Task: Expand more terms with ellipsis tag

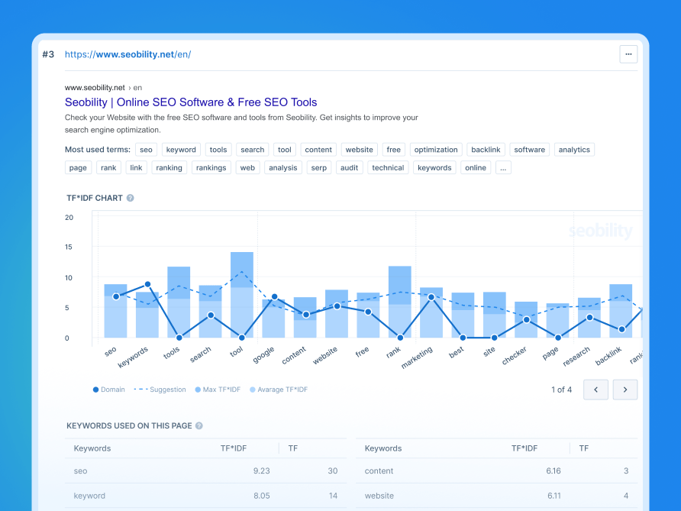Action: [x=503, y=168]
